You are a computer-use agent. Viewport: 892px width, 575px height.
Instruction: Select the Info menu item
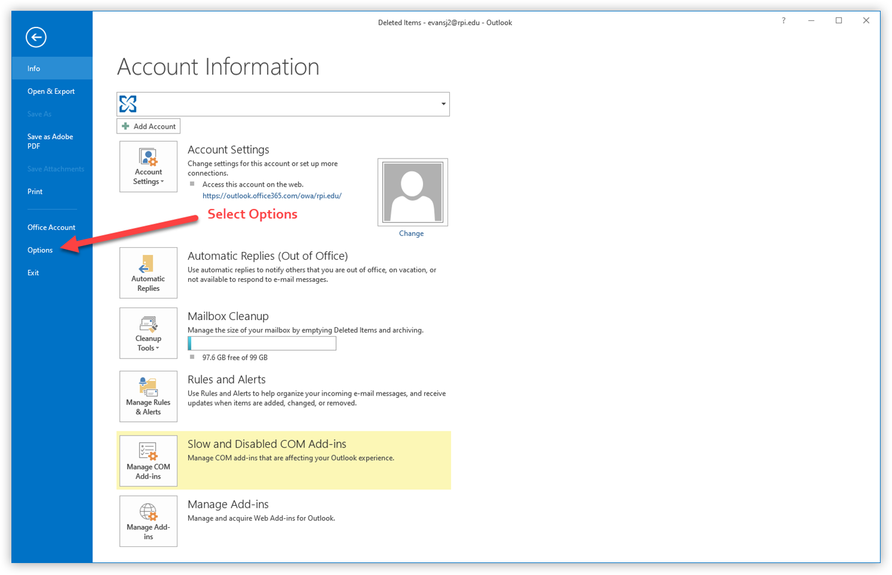[x=52, y=68]
